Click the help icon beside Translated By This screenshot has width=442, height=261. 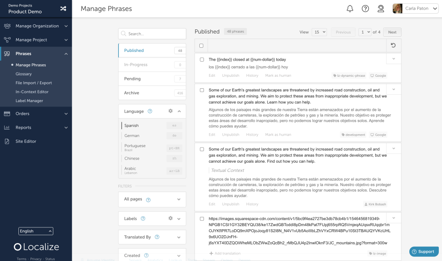pos(157,237)
